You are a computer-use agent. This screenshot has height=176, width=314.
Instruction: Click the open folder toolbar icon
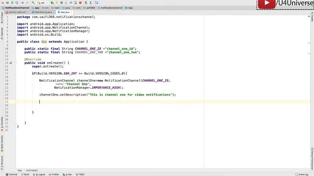click(3, 3)
